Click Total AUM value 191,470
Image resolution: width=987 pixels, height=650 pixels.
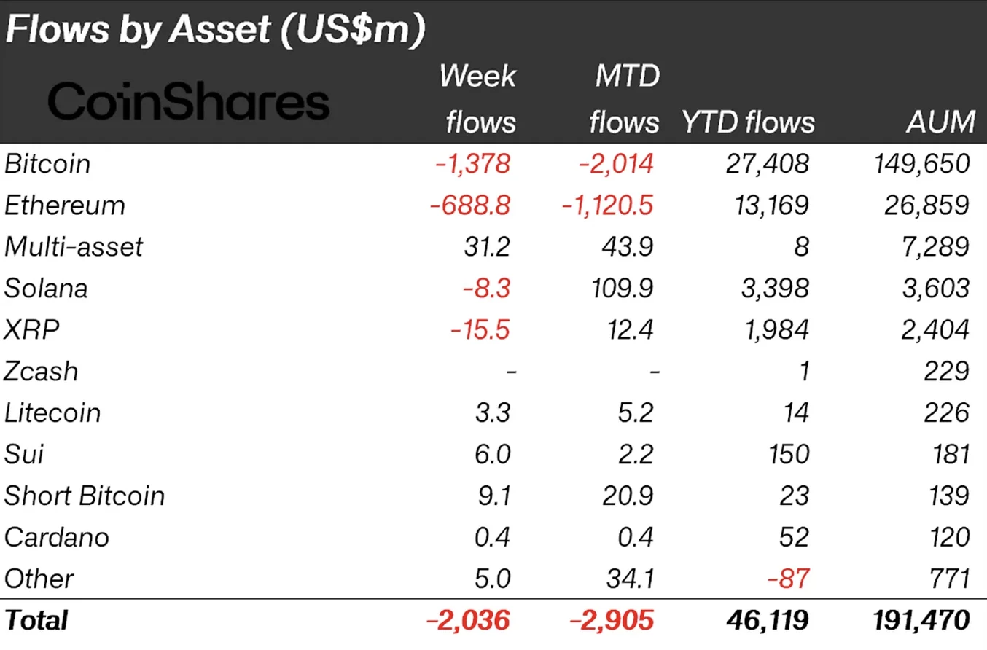(x=921, y=621)
